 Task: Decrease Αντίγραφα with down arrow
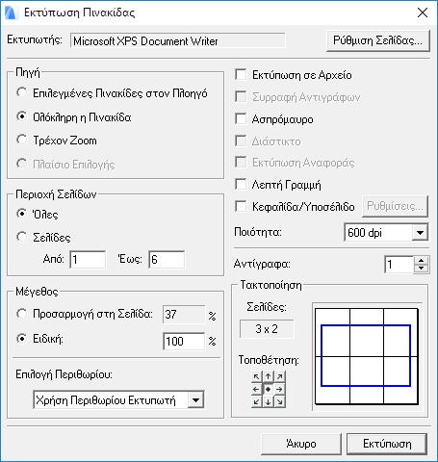[x=422, y=269]
